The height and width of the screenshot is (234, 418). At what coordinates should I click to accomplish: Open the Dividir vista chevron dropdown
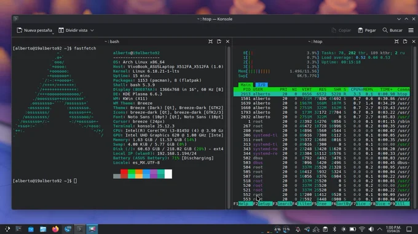click(92, 30)
